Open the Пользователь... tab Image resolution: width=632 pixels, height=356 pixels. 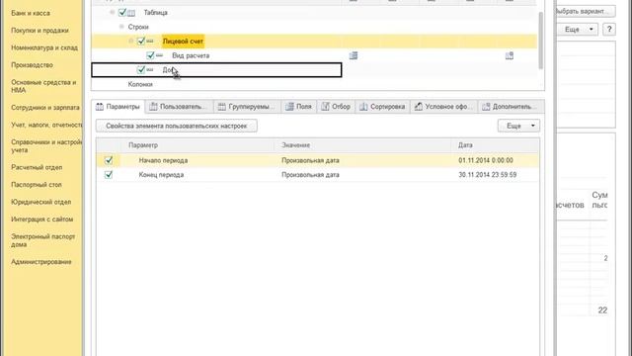179,107
